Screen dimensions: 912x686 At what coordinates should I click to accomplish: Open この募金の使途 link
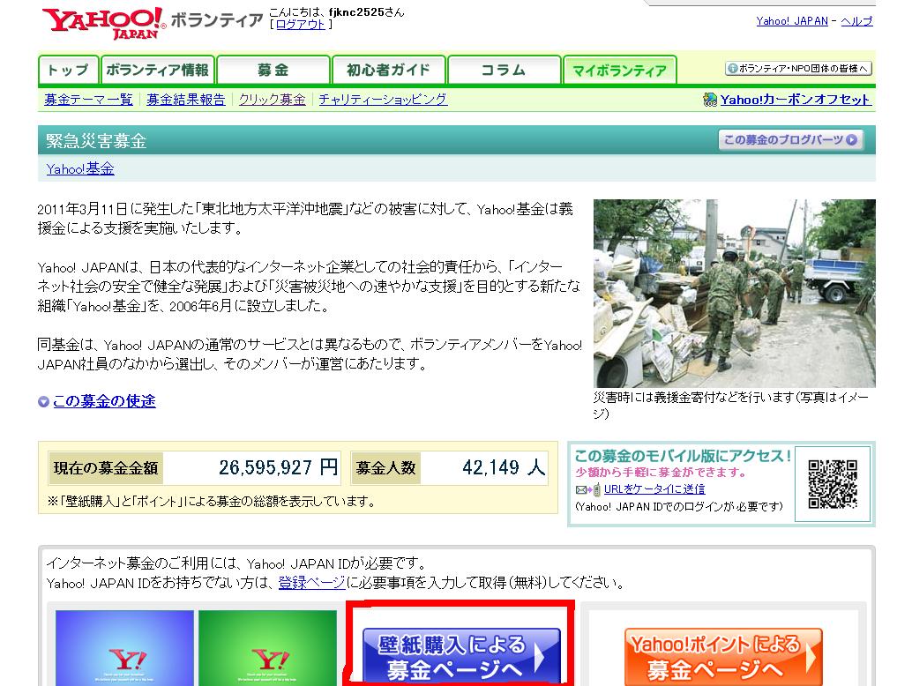coord(104,401)
